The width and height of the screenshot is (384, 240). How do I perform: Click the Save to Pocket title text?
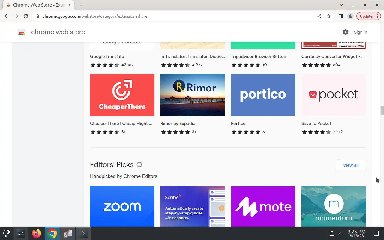pyautogui.click(x=316, y=123)
